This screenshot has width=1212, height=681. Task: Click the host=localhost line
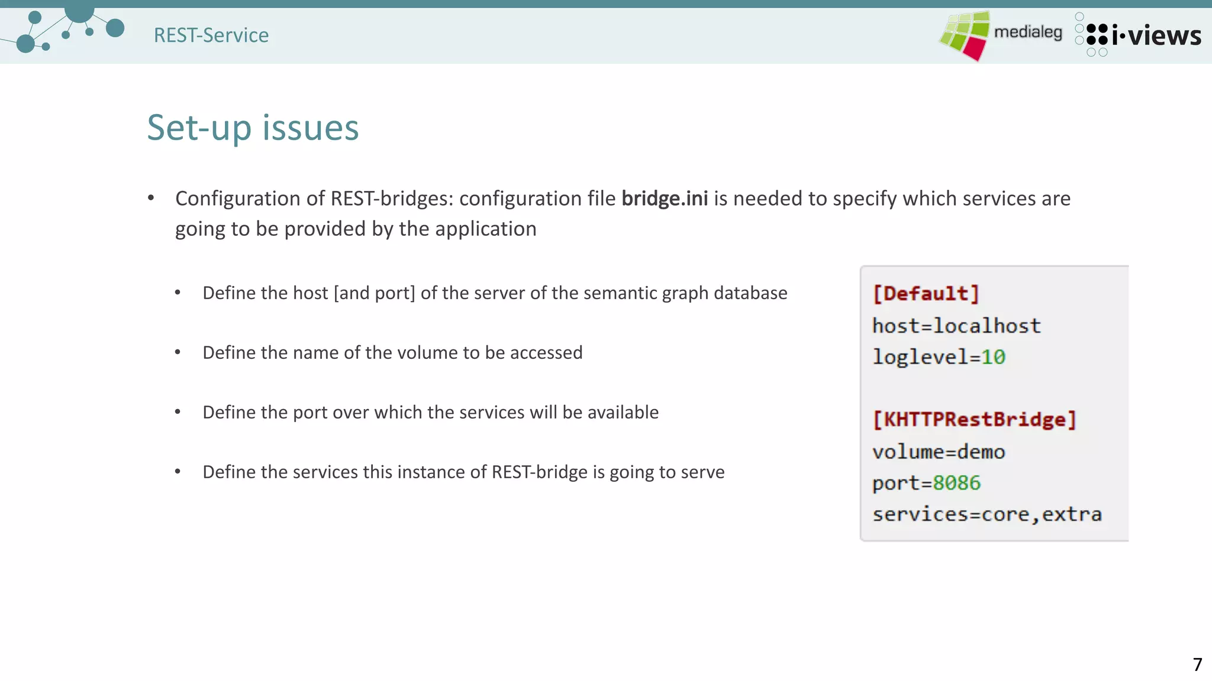[x=956, y=326]
